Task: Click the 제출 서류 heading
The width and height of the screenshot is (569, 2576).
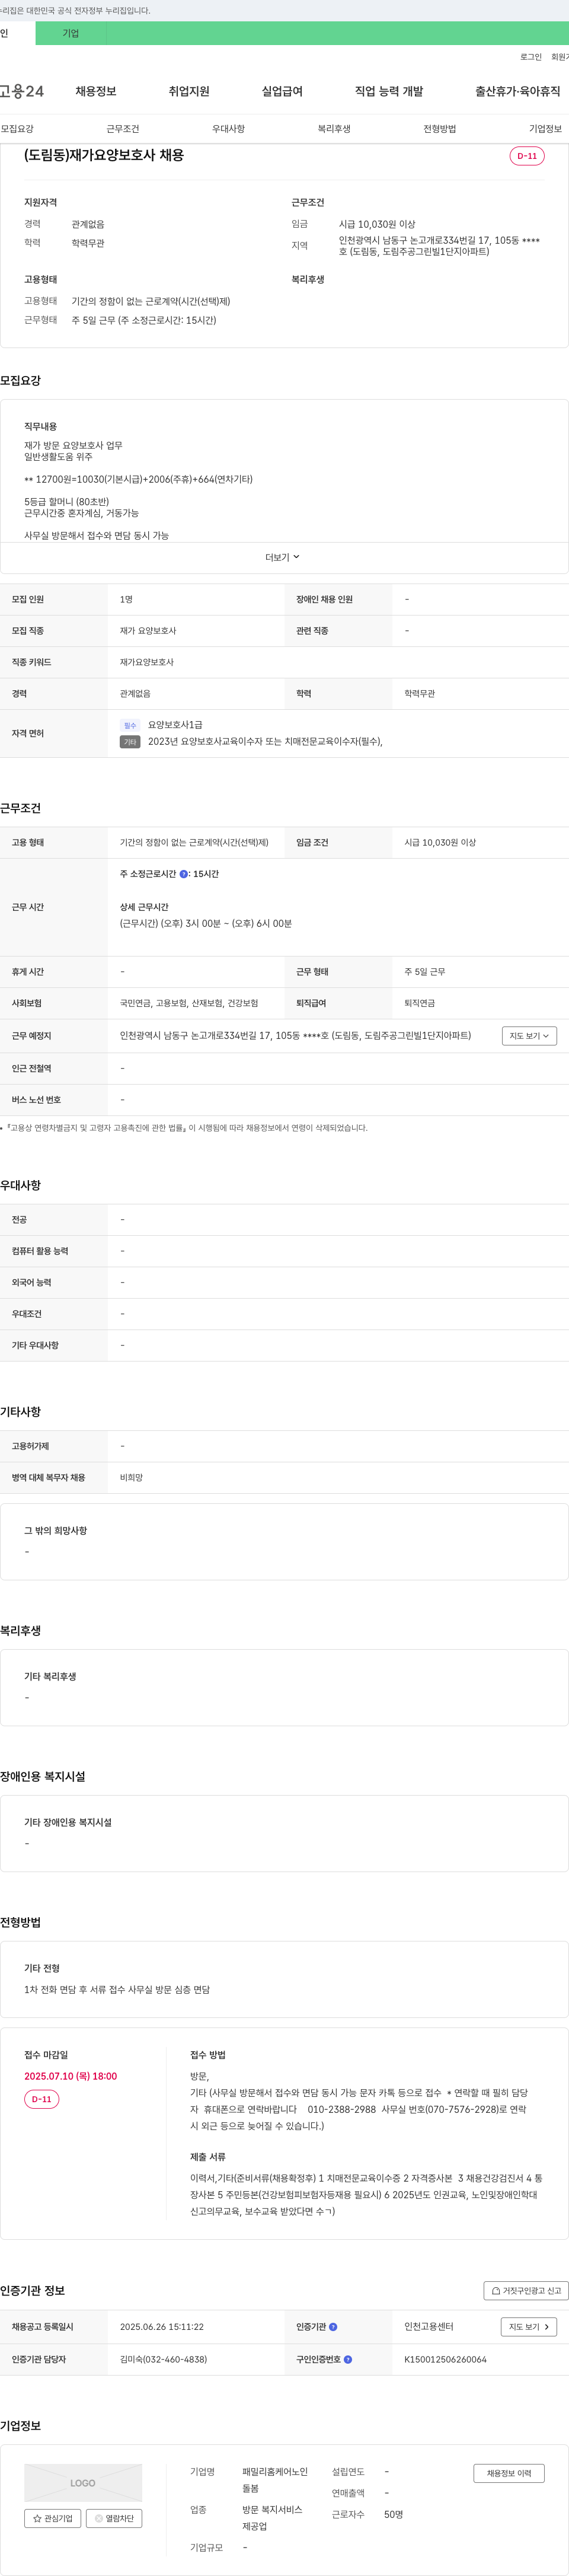Action: coord(208,2157)
